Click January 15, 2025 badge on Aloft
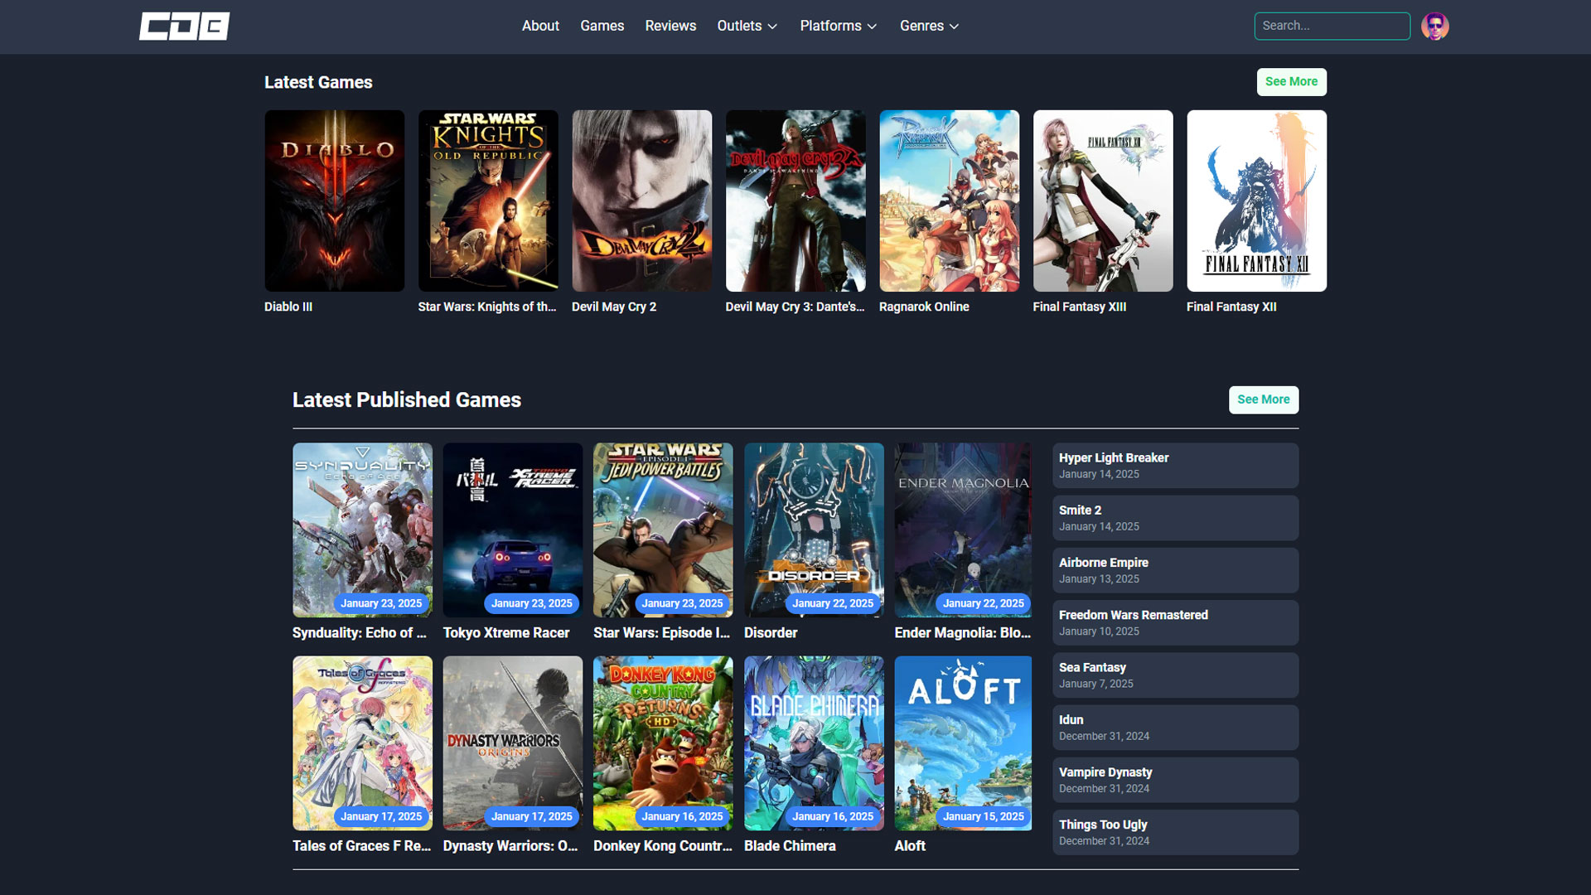This screenshot has width=1591, height=895. (983, 816)
